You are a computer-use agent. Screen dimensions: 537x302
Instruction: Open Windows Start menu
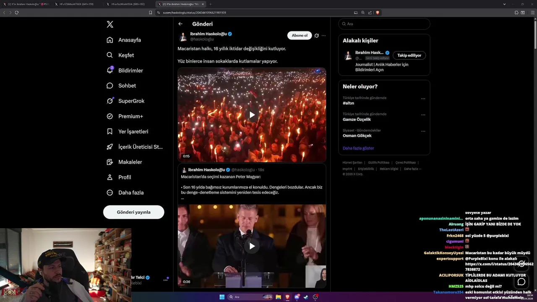click(x=222, y=297)
